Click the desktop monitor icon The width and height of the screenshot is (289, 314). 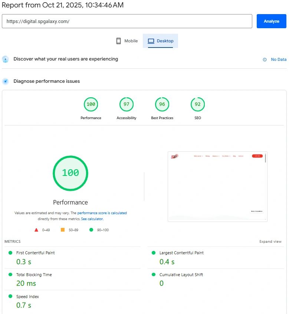coord(151,41)
